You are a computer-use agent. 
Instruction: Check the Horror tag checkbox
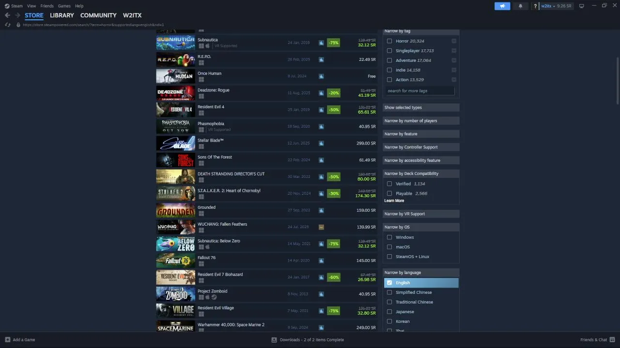[x=389, y=41]
